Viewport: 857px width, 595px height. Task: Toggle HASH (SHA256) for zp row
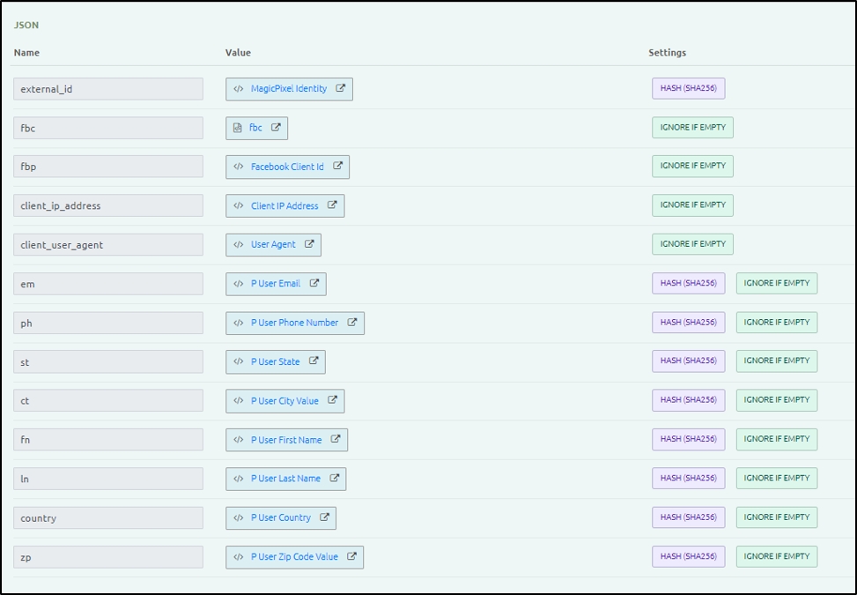[x=688, y=556]
